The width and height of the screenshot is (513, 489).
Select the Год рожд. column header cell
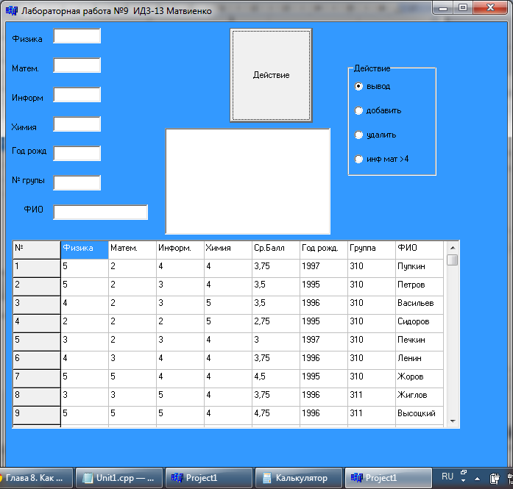click(323, 250)
